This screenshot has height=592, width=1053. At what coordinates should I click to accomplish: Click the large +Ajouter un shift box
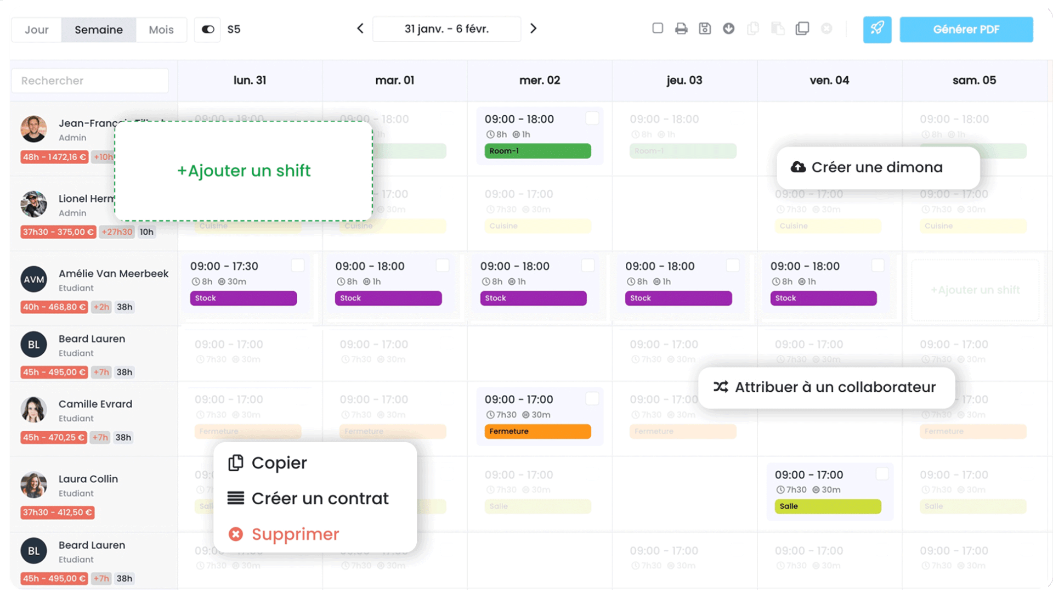[x=244, y=171]
